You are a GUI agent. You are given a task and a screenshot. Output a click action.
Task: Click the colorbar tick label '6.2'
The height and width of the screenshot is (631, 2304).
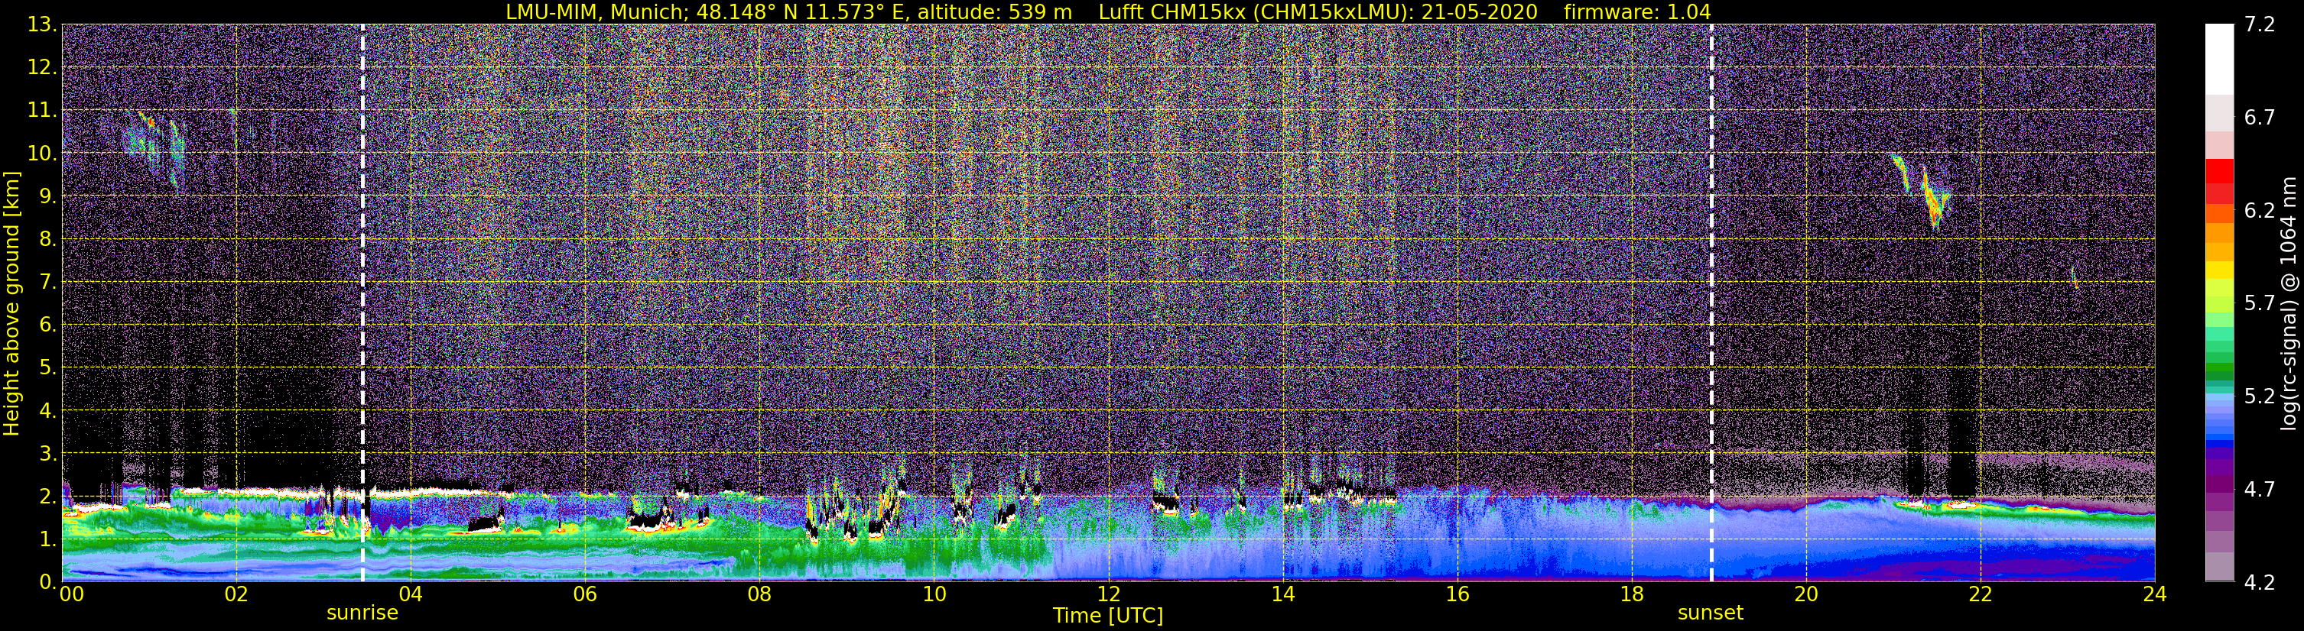click(2260, 210)
